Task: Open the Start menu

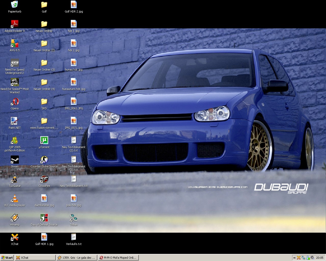Action: (x=7, y=258)
